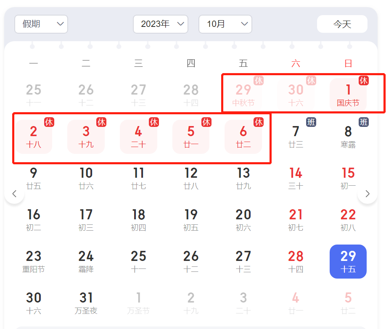Open the 10月 month dropdown
Viewport: 386px width, 329px height.
click(225, 24)
